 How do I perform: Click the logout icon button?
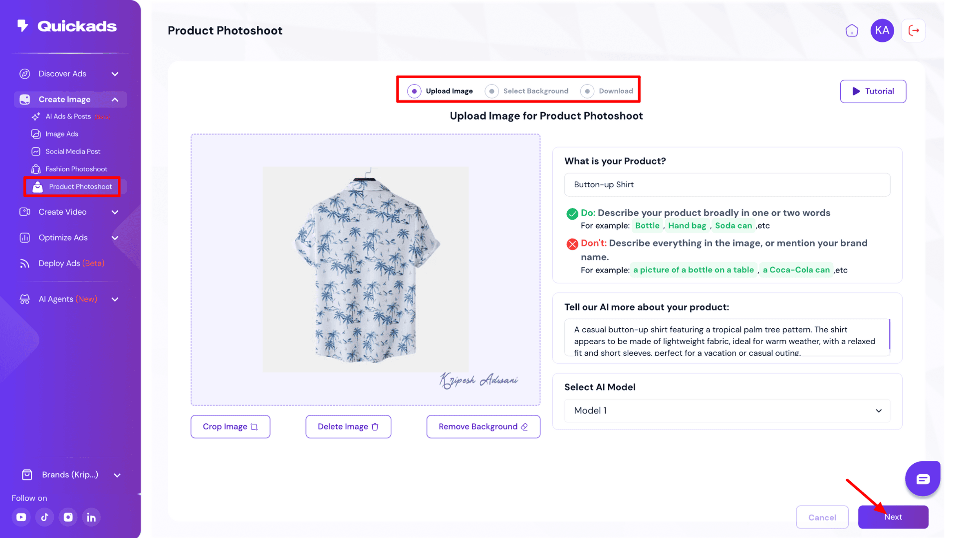click(914, 31)
